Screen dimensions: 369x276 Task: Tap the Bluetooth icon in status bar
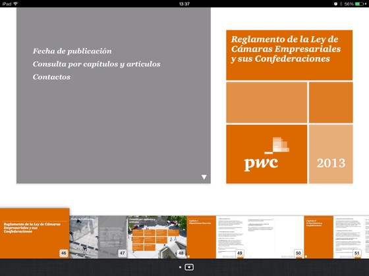[341, 4]
